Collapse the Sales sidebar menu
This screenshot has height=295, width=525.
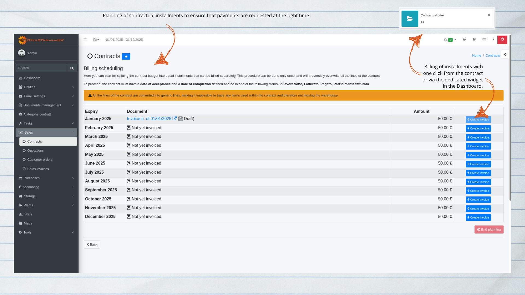[46, 132]
